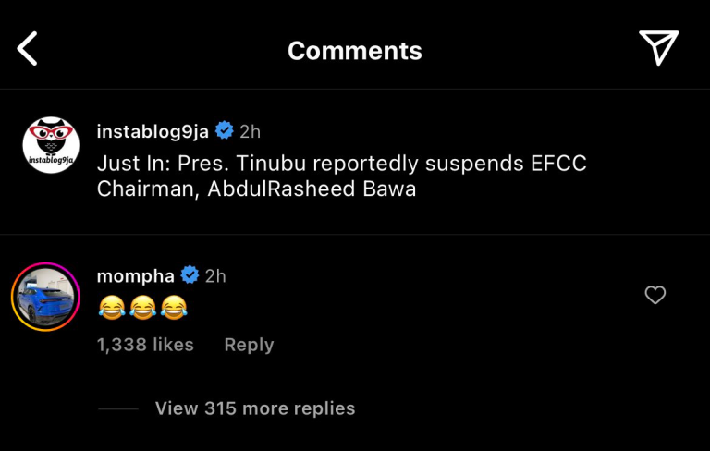Screen dimensions: 710x451
Task: Click the 2h timestamp beside instablog9ja
Action: pyautogui.click(x=250, y=131)
